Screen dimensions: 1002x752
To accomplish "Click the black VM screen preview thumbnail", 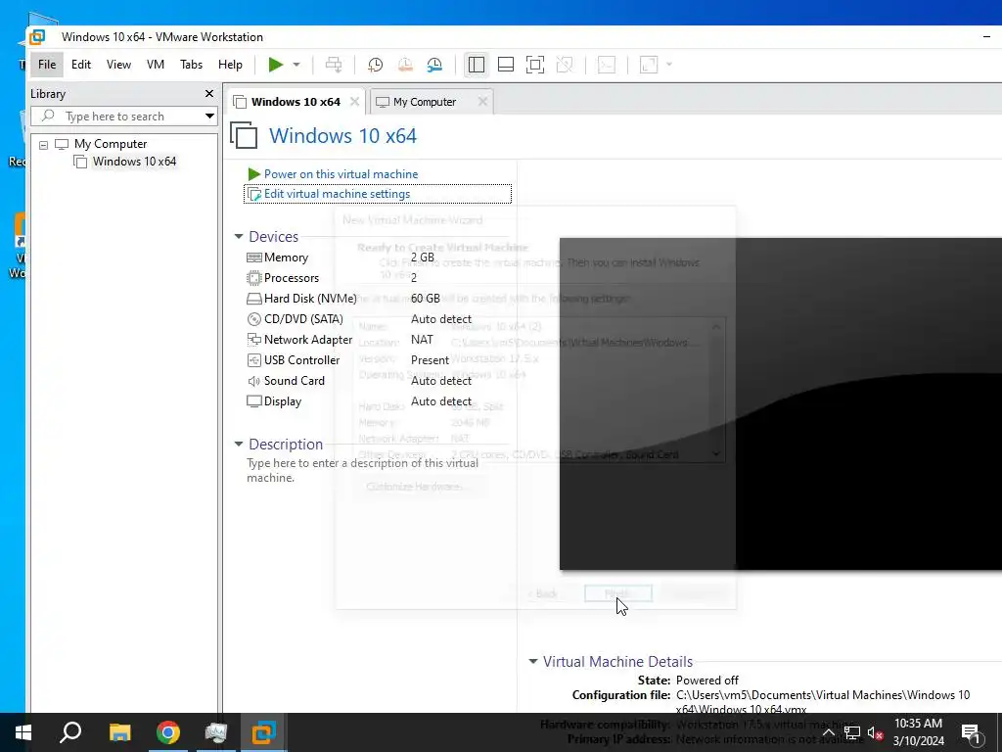I will click(780, 403).
